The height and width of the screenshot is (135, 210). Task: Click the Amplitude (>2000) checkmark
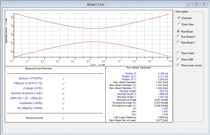63,103
